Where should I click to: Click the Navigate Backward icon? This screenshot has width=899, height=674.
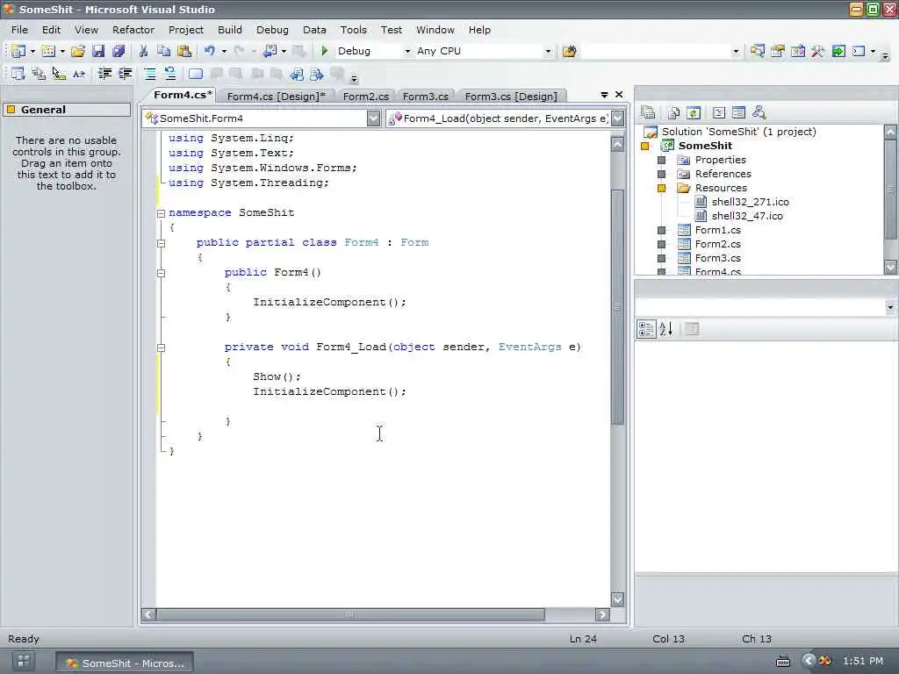tap(270, 51)
